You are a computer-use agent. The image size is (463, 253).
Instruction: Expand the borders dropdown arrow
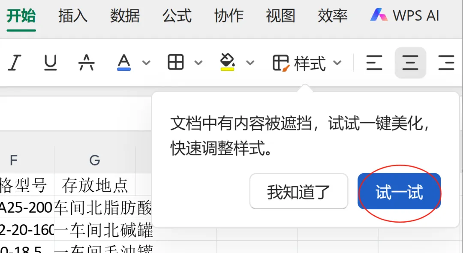pyautogui.click(x=198, y=63)
